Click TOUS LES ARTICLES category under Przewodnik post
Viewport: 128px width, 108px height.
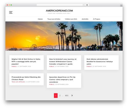pyautogui.click(x=18, y=82)
